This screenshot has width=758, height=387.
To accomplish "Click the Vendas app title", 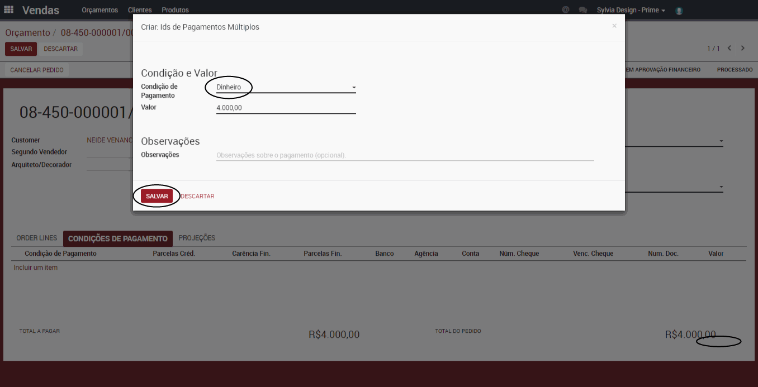I will click(41, 10).
